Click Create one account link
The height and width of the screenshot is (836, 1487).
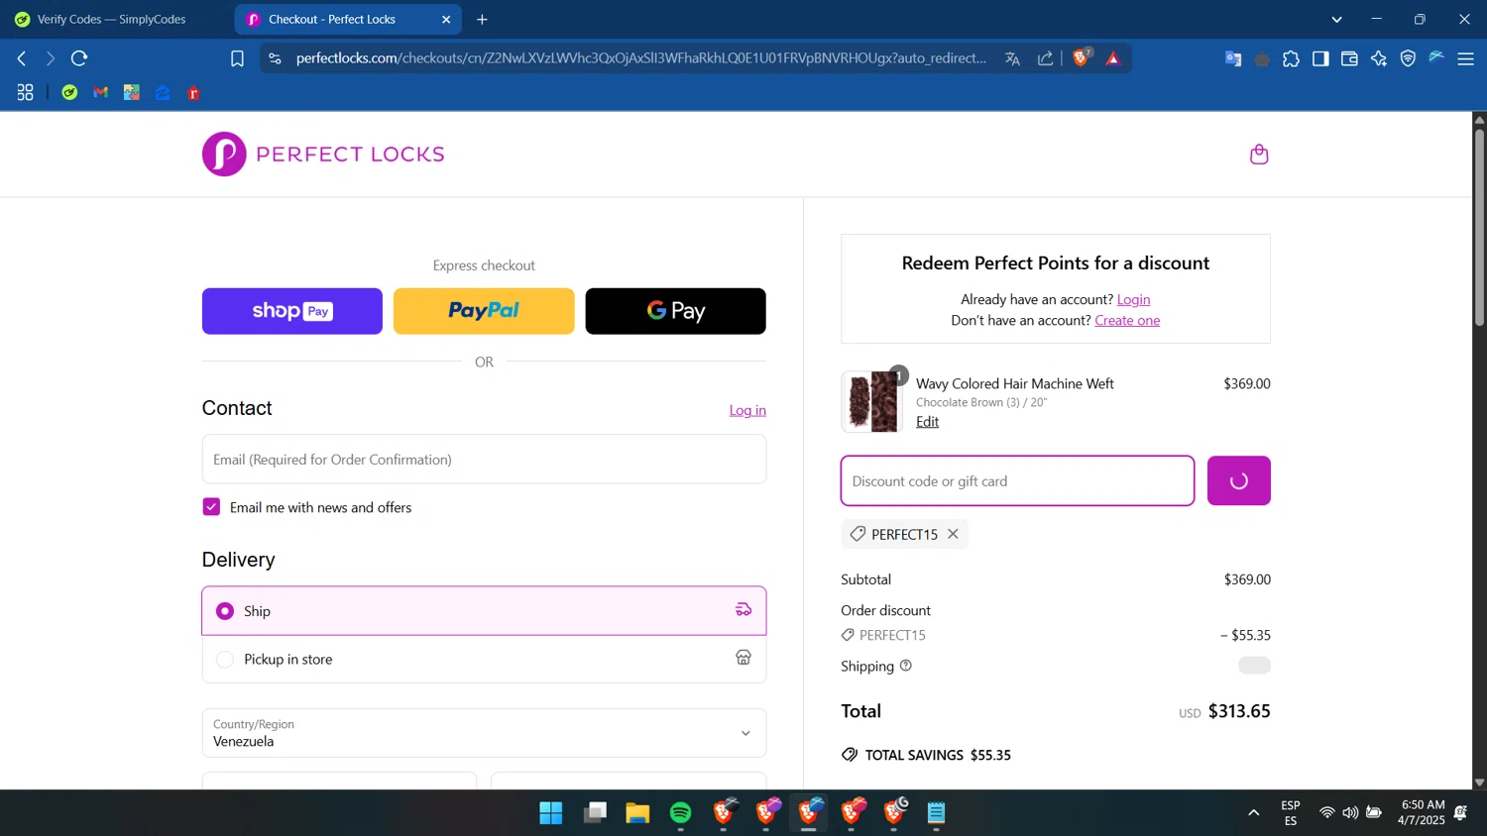click(x=1127, y=320)
